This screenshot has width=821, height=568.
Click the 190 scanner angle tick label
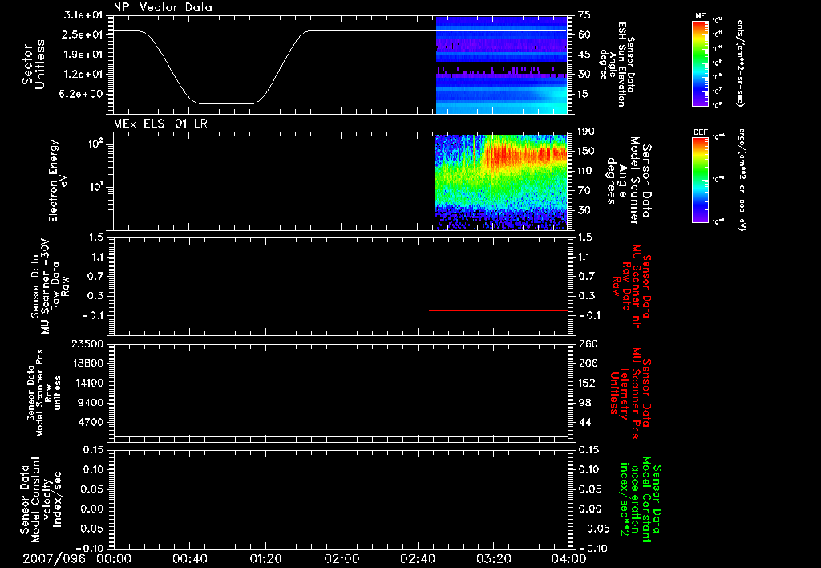coord(587,131)
